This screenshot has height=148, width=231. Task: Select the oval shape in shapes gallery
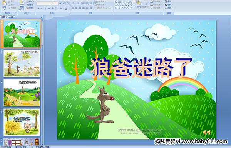pos(131,2)
